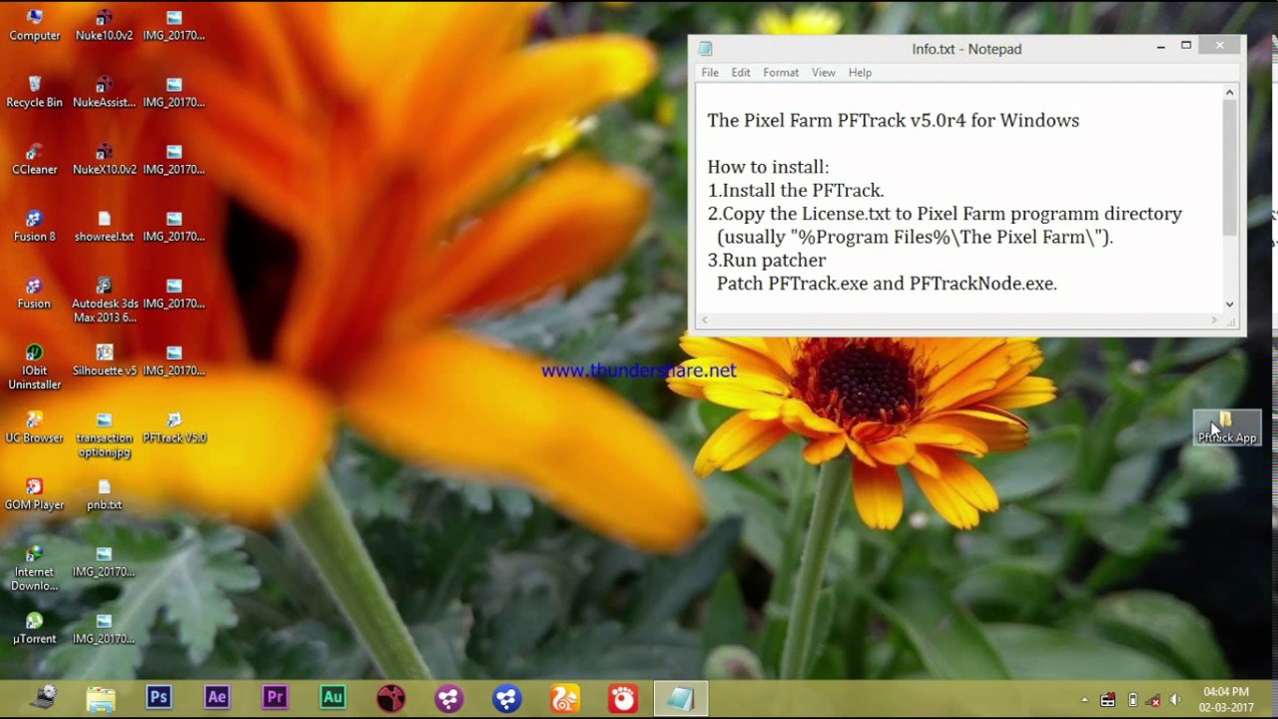Click the Notepad taskbar button
Viewport: 1278px width, 719px height.
pyautogui.click(x=681, y=698)
